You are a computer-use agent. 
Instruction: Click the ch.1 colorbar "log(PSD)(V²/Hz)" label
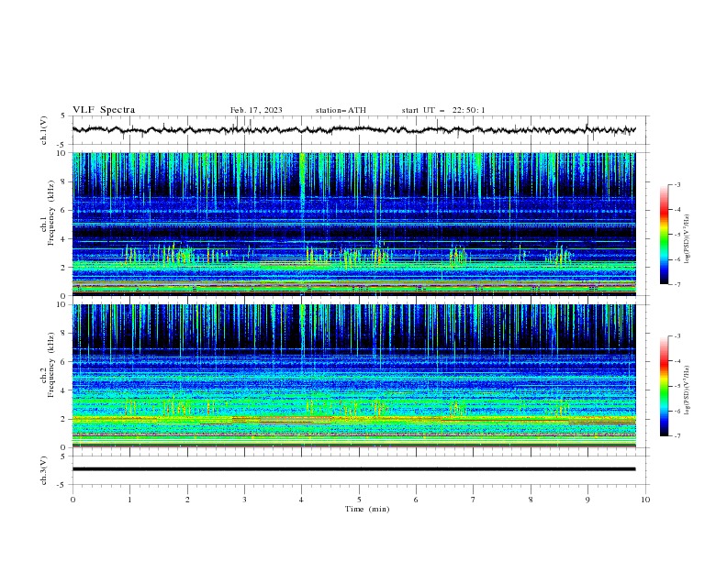[687, 239]
